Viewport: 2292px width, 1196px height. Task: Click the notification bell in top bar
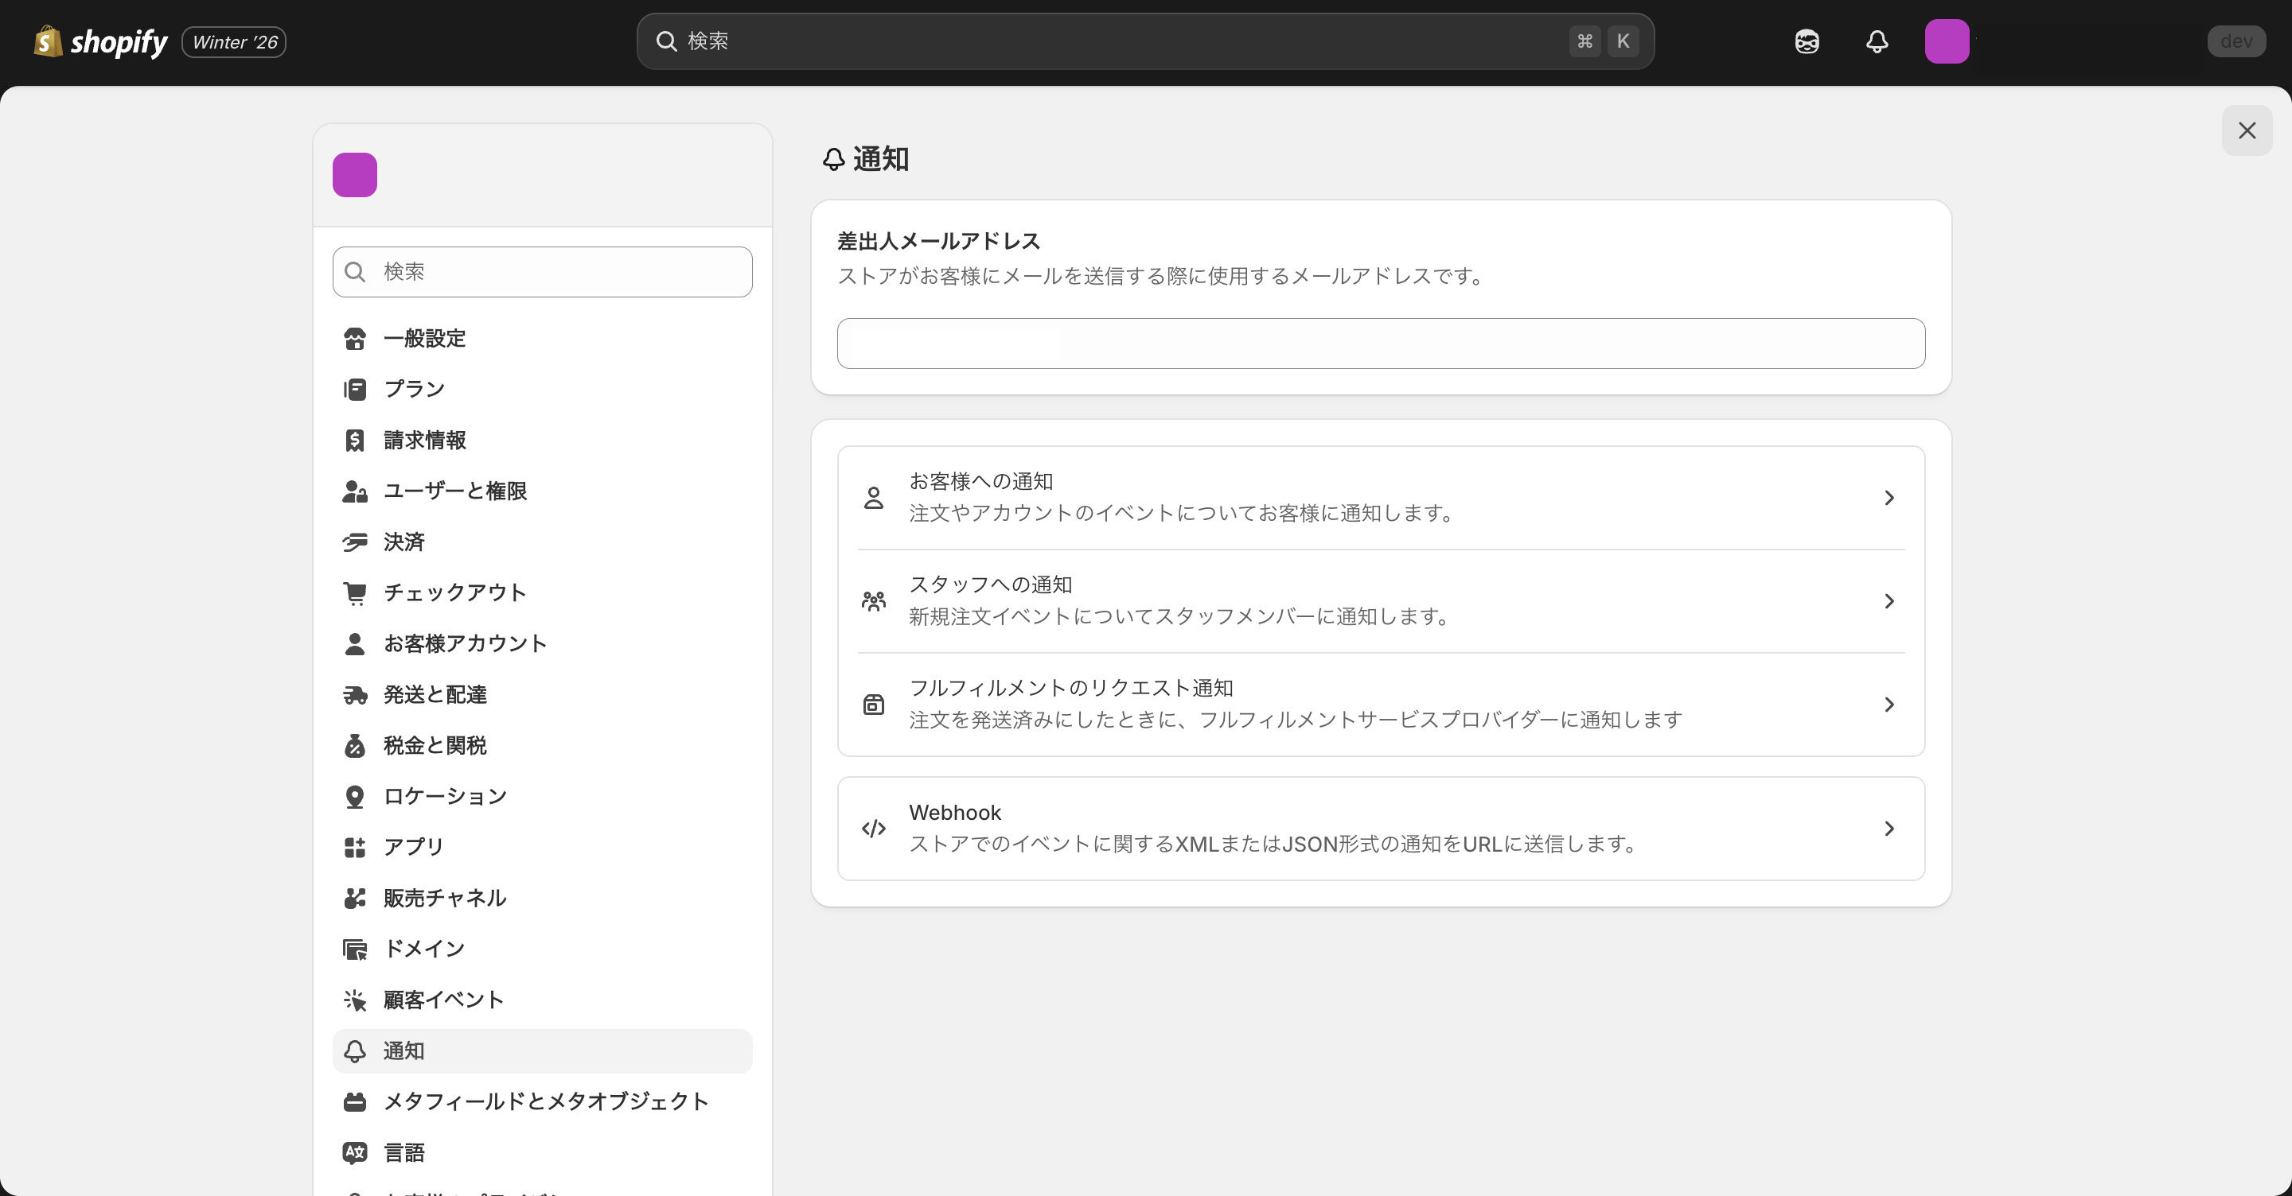coord(1877,41)
